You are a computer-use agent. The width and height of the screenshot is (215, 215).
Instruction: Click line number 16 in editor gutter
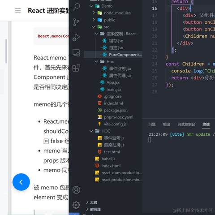pos(155,9)
